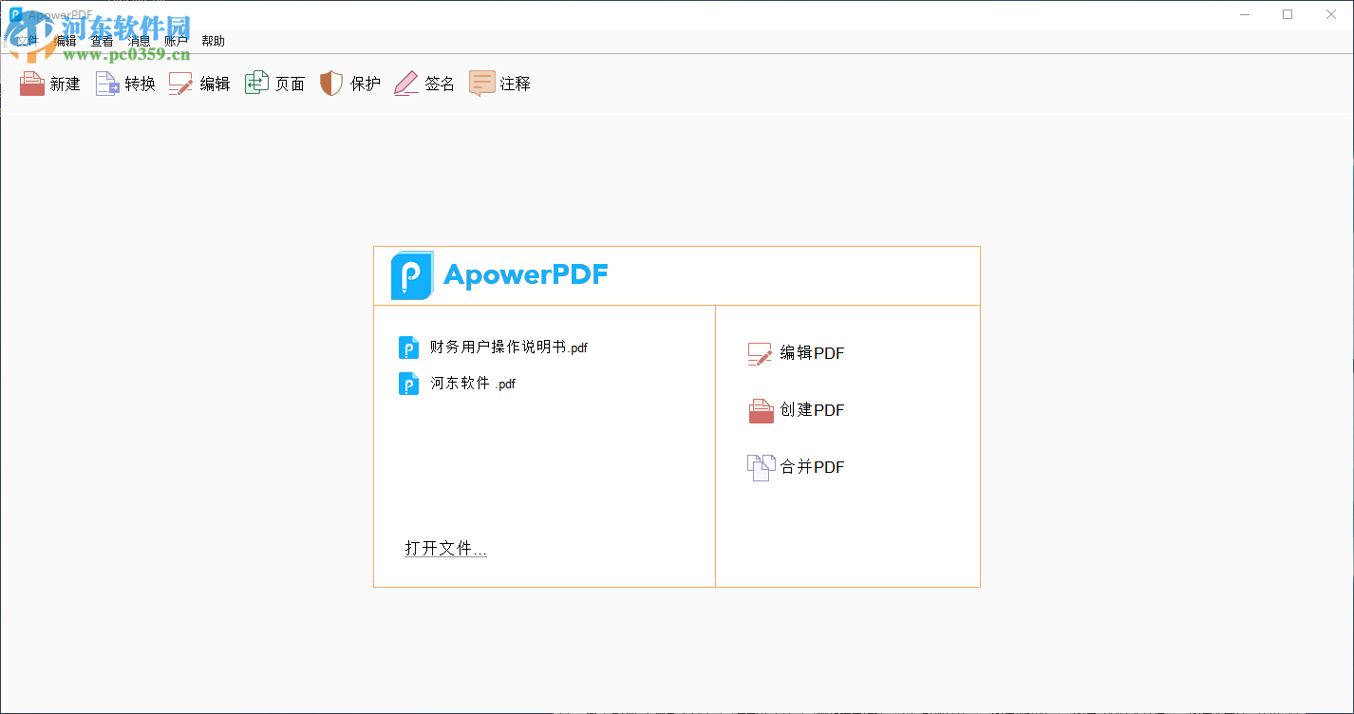Open the 转换 (Convert) tool
The width and height of the screenshot is (1354, 714).
(x=106, y=83)
